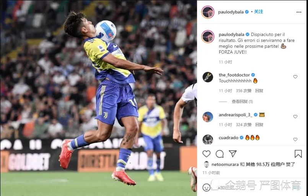This screenshot has height=196, width=308.
Task: Open the_footdoctor profile avatar
Action: tap(208, 77)
